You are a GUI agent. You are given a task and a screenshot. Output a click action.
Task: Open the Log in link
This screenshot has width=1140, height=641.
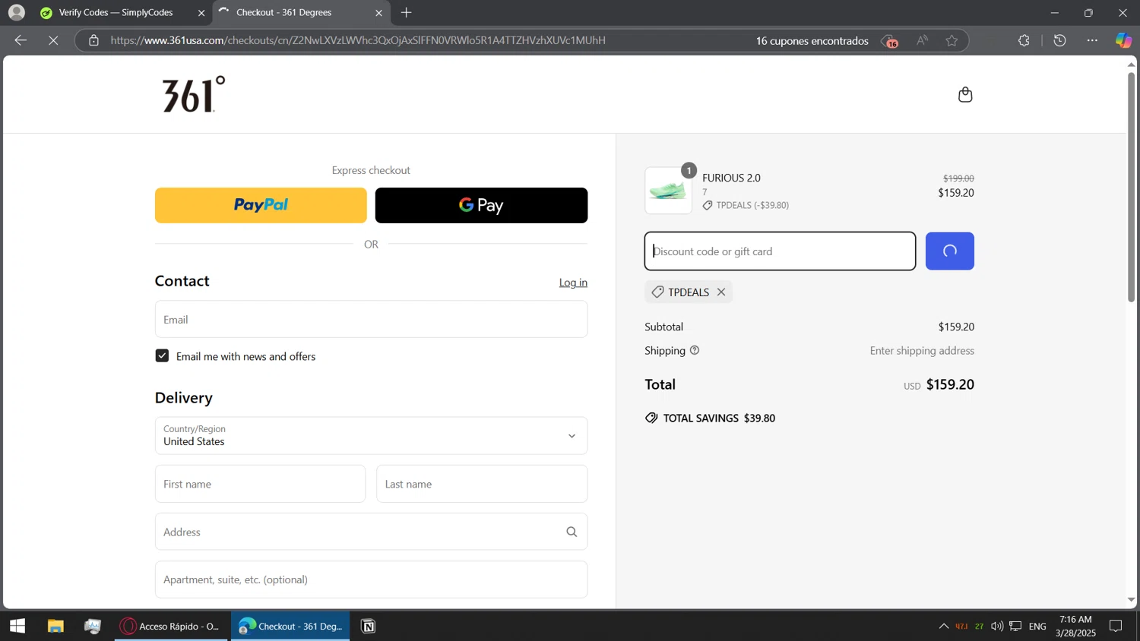[x=573, y=283]
